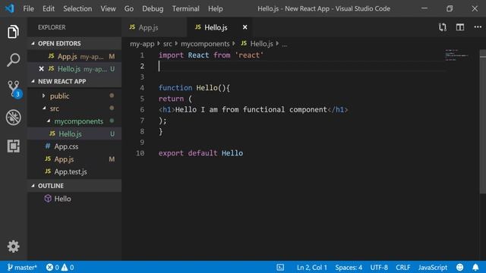Split the editor to the right
Image resolution: width=486 pixels, height=273 pixels.
coord(460,27)
